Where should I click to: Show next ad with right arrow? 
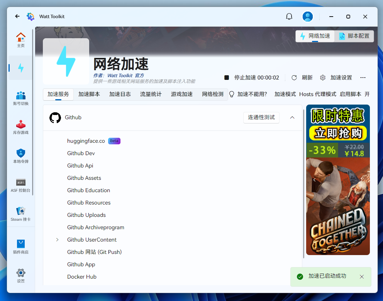pos(361,179)
